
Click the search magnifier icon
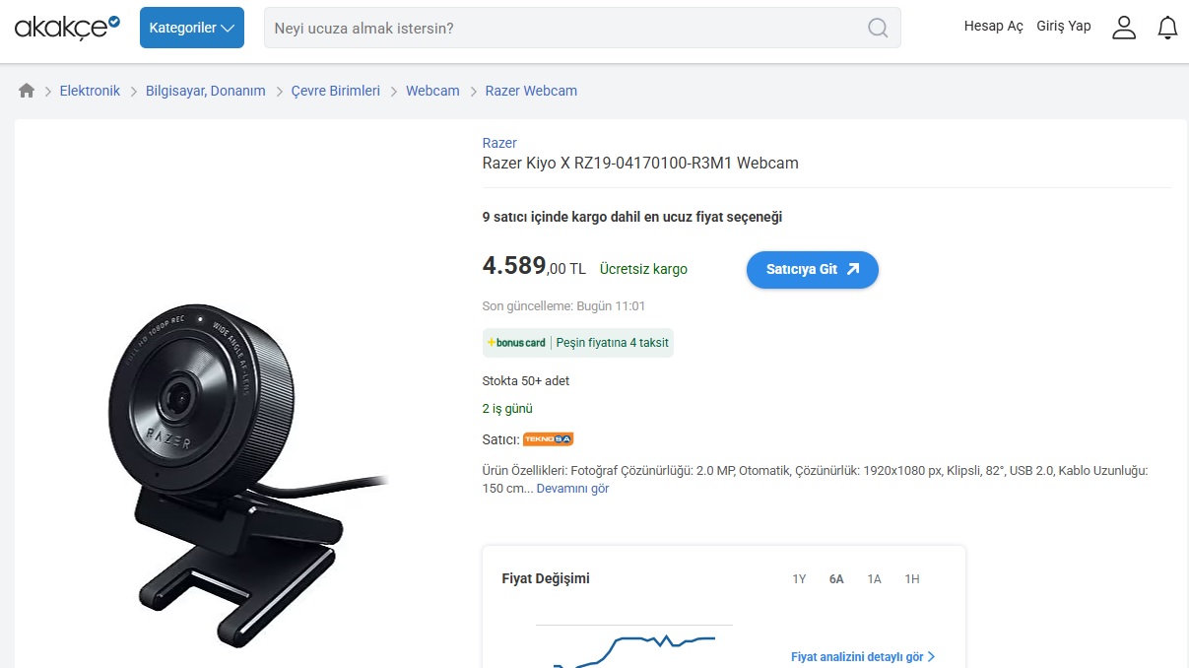[x=878, y=28]
